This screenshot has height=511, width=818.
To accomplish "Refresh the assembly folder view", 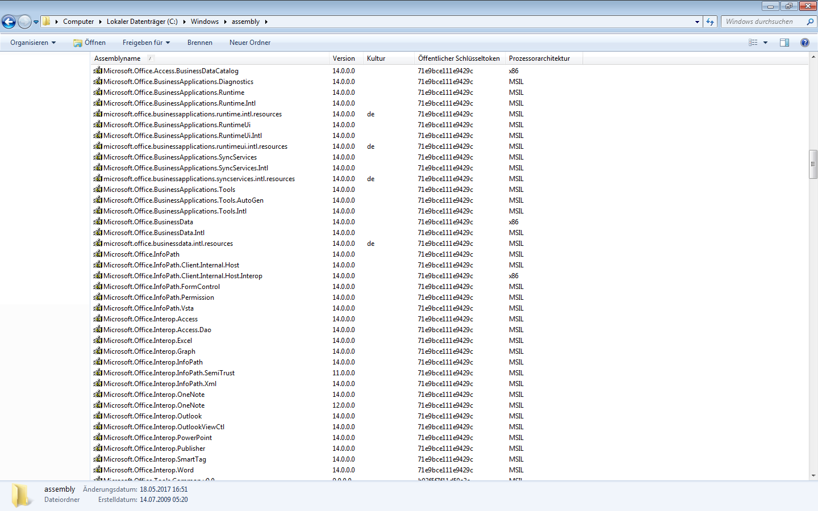I will tap(710, 22).
